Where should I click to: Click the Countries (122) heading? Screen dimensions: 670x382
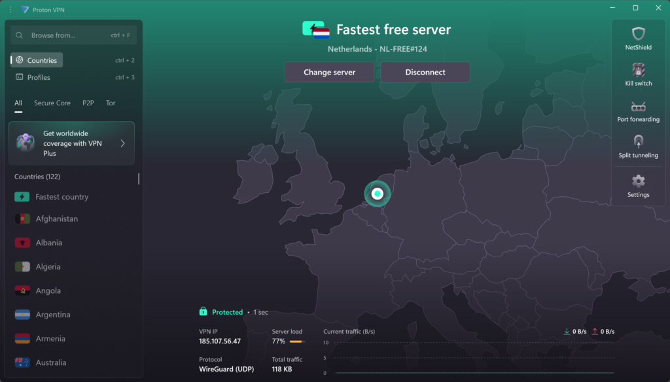[x=37, y=177]
